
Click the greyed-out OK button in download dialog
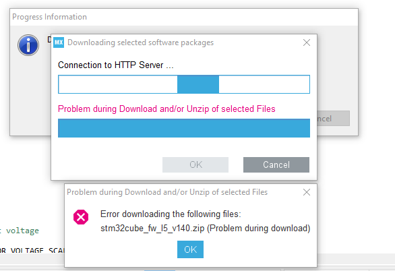click(x=195, y=164)
